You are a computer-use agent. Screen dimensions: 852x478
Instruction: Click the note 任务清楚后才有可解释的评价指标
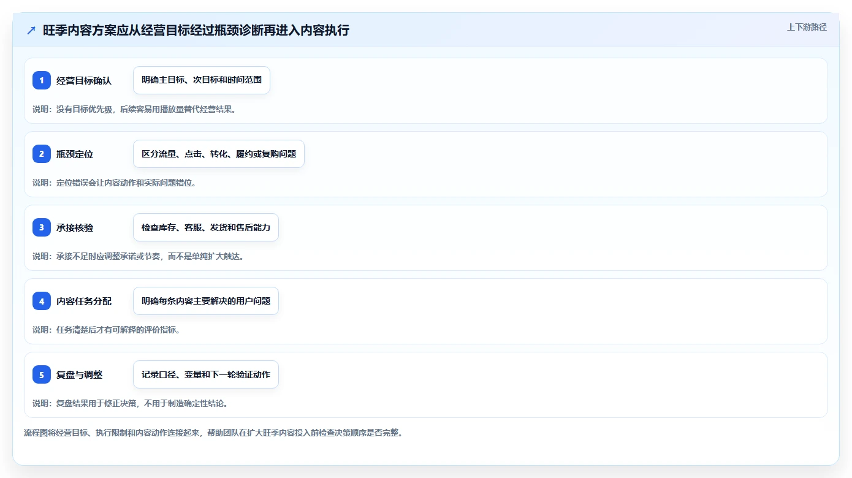106,330
